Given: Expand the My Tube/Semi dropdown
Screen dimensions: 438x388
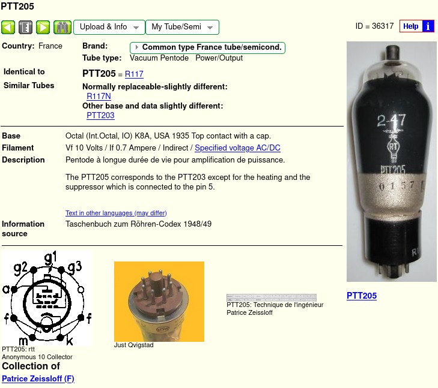Looking at the screenshot, I should coord(182,27).
